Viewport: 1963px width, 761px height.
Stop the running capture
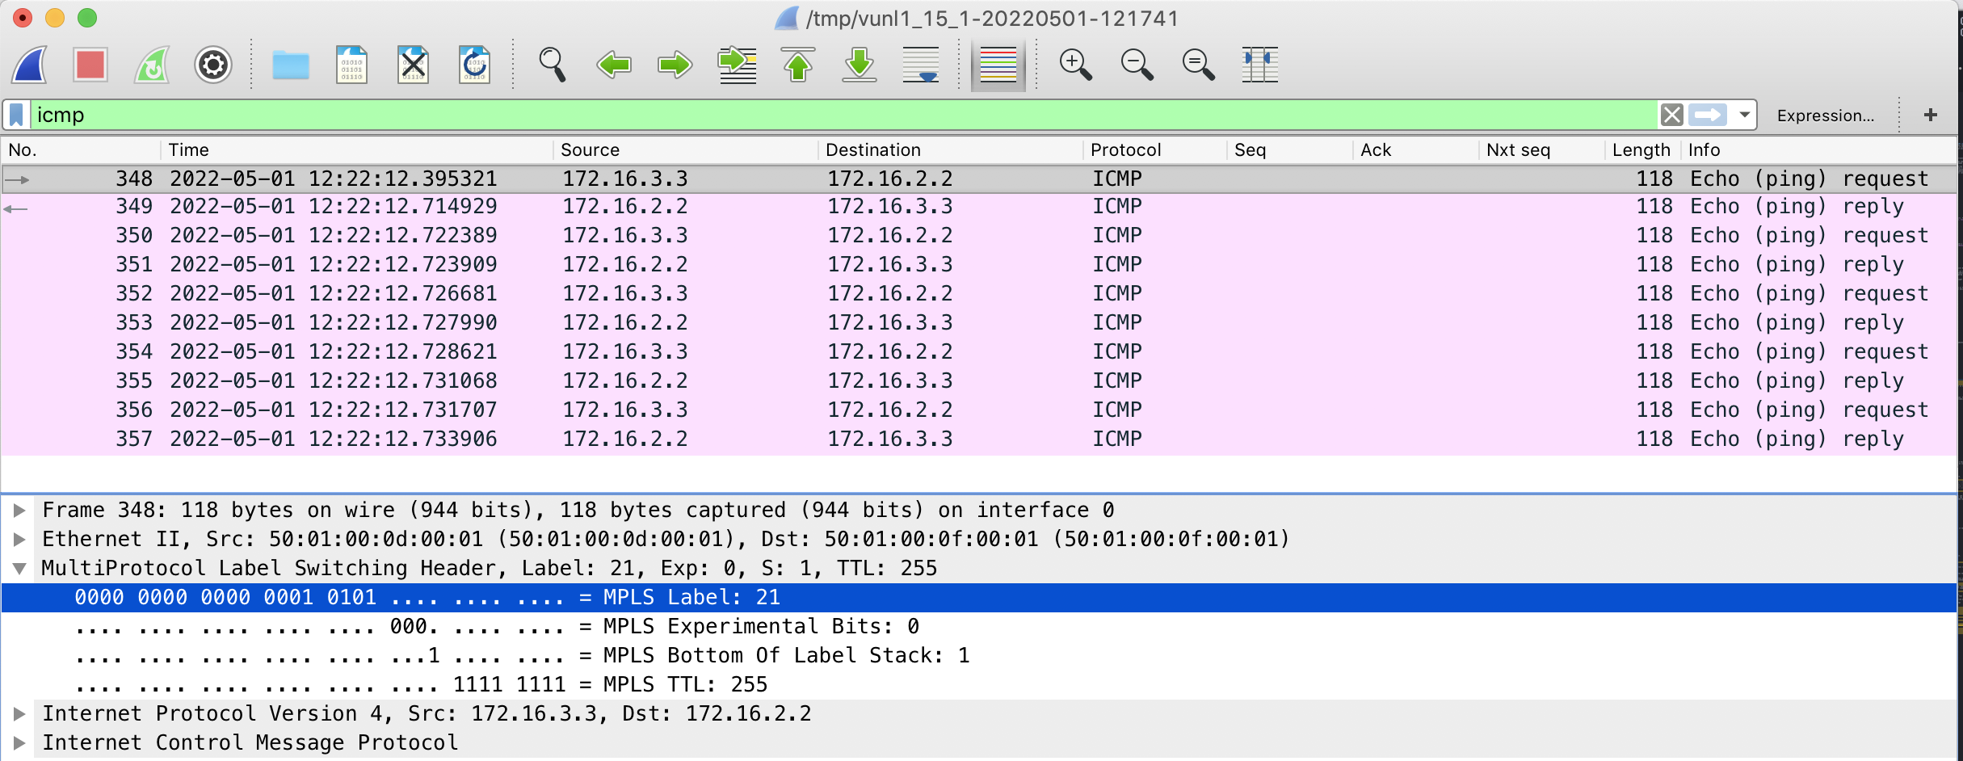coord(90,65)
